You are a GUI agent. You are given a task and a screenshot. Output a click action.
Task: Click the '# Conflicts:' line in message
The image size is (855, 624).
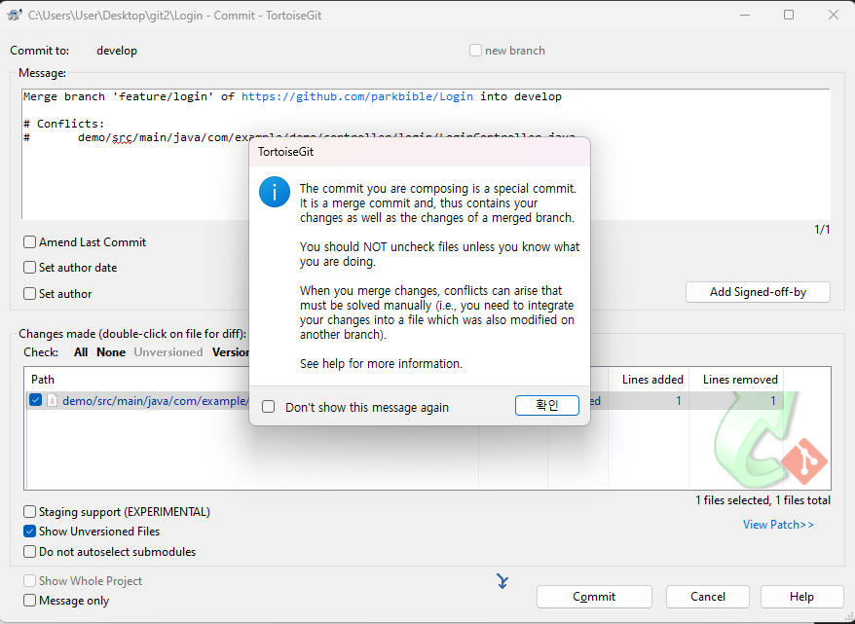[x=64, y=124]
